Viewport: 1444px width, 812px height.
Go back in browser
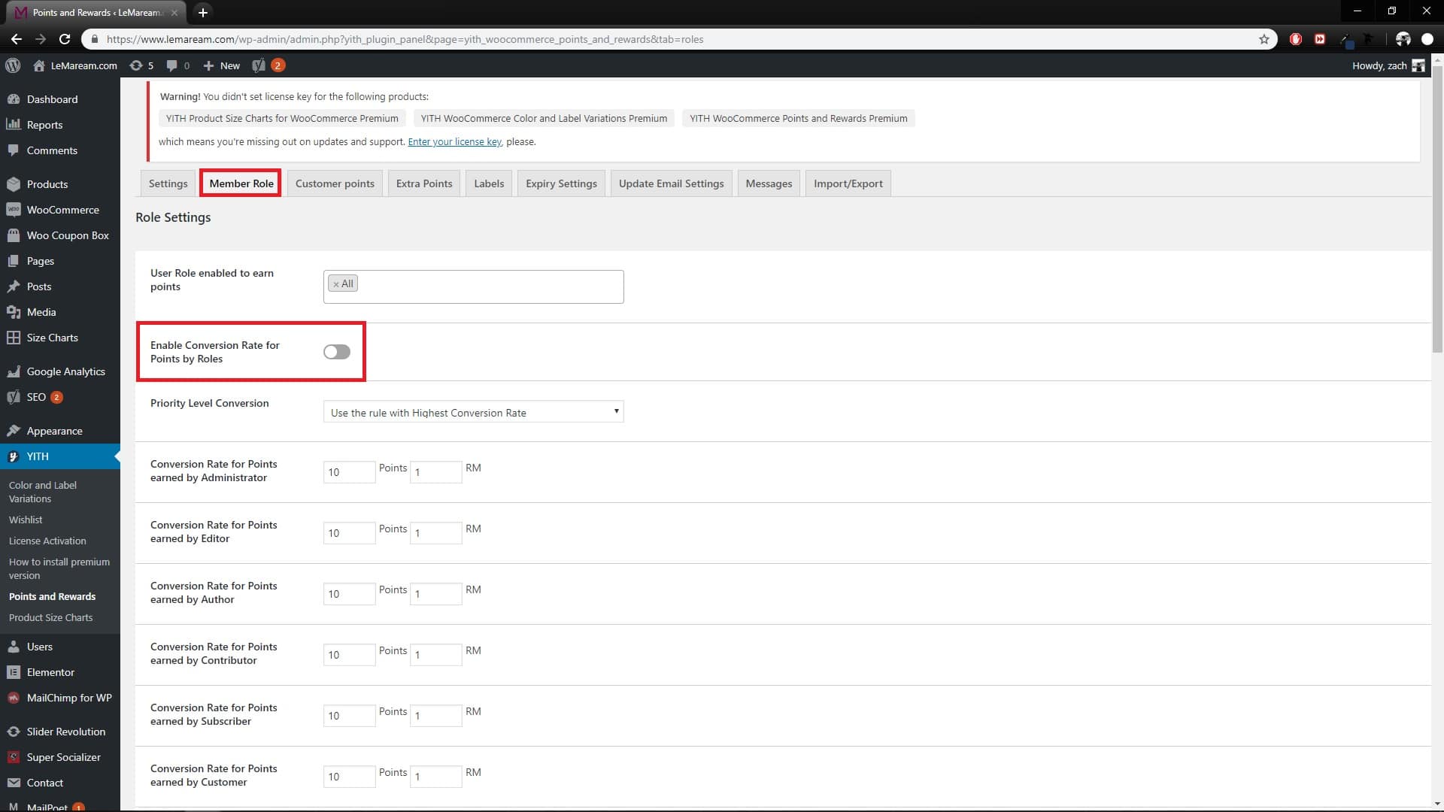(x=17, y=39)
